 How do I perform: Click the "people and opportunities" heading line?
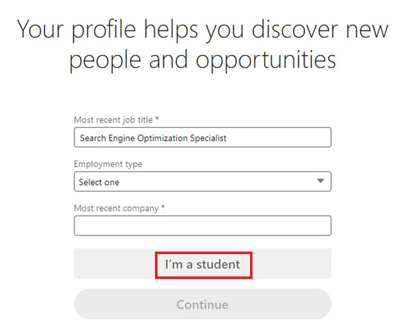point(202,60)
